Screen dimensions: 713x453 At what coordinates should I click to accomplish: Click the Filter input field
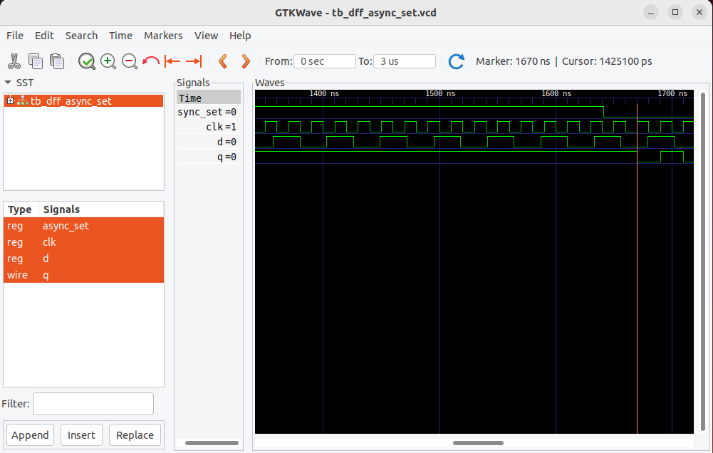pyautogui.click(x=93, y=403)
